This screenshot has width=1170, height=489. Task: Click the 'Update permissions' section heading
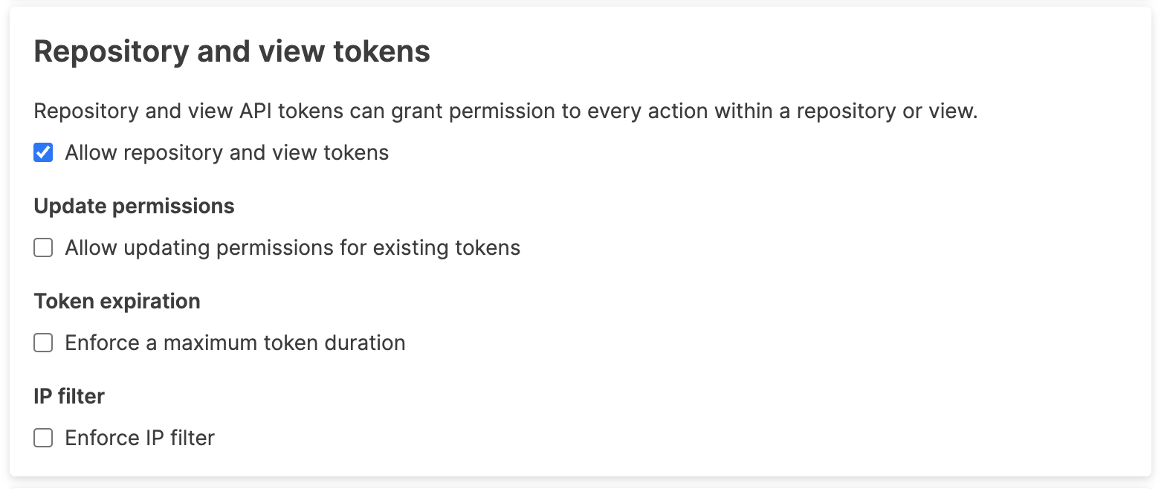(x=134, y=207)
